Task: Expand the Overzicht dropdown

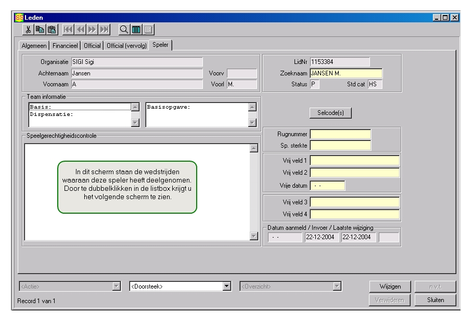Action: pos(337,286)
